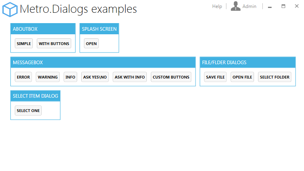Open the Help menu item
Screen dimensions: 304x171
[x=217, y=6]
